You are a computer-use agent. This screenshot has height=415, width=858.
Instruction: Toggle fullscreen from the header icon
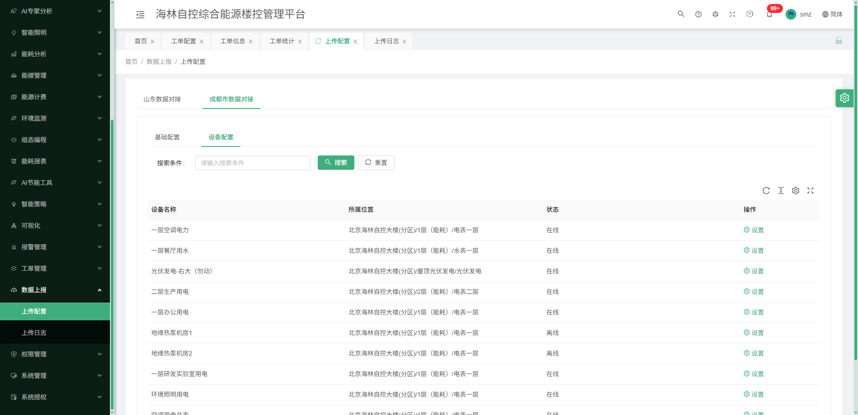coord(732,14)
